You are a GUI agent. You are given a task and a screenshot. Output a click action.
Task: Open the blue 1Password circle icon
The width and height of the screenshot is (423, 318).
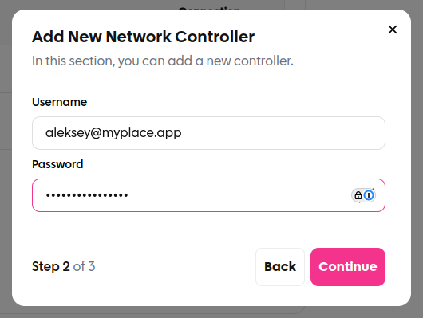tap(369, 195)
